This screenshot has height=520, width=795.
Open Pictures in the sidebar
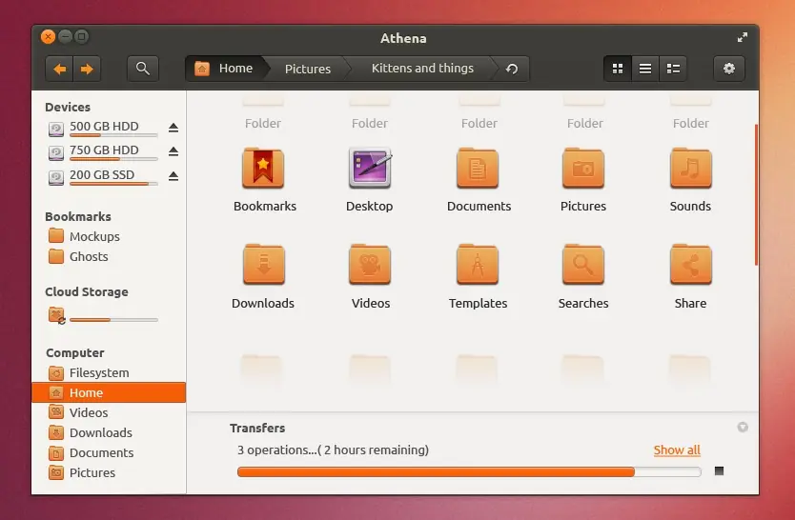(82, 472)
